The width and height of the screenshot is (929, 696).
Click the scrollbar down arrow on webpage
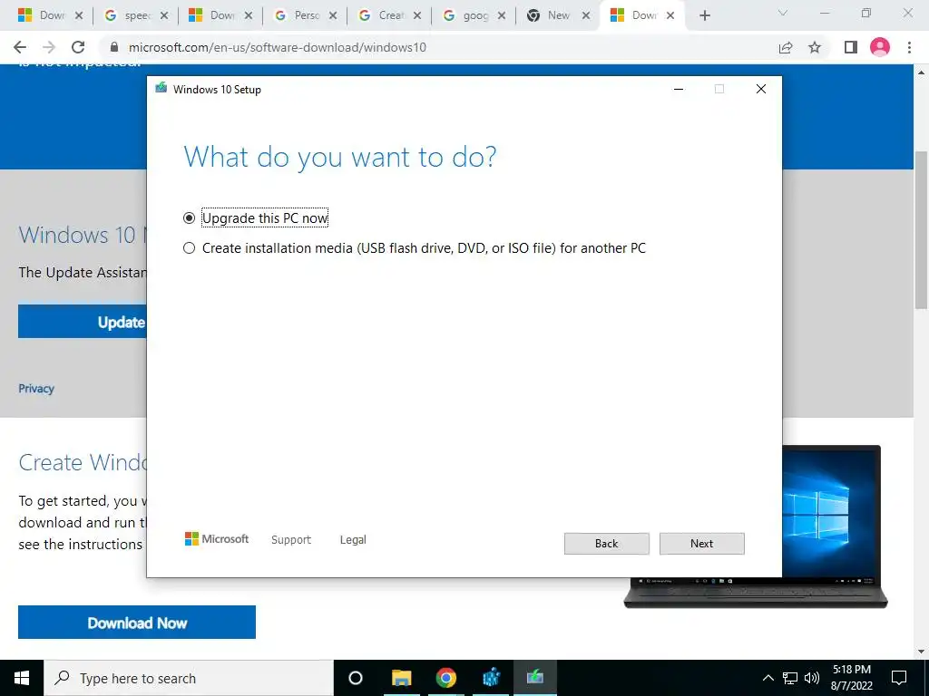pos(922,652)
